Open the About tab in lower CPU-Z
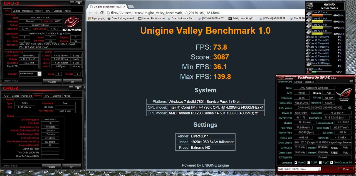The height and width of the screenshot is (176, 356). [67, 96]
